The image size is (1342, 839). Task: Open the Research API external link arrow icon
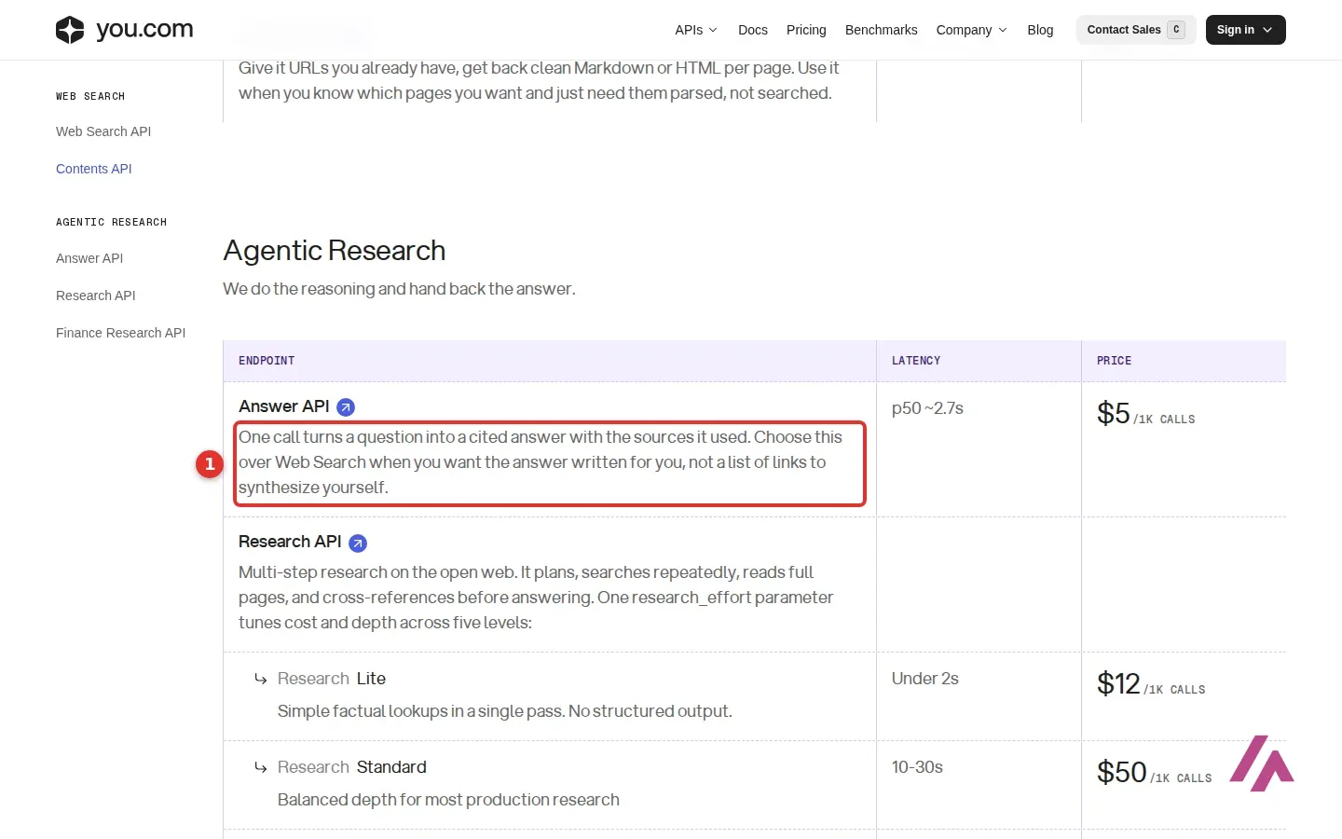(358, 543)
